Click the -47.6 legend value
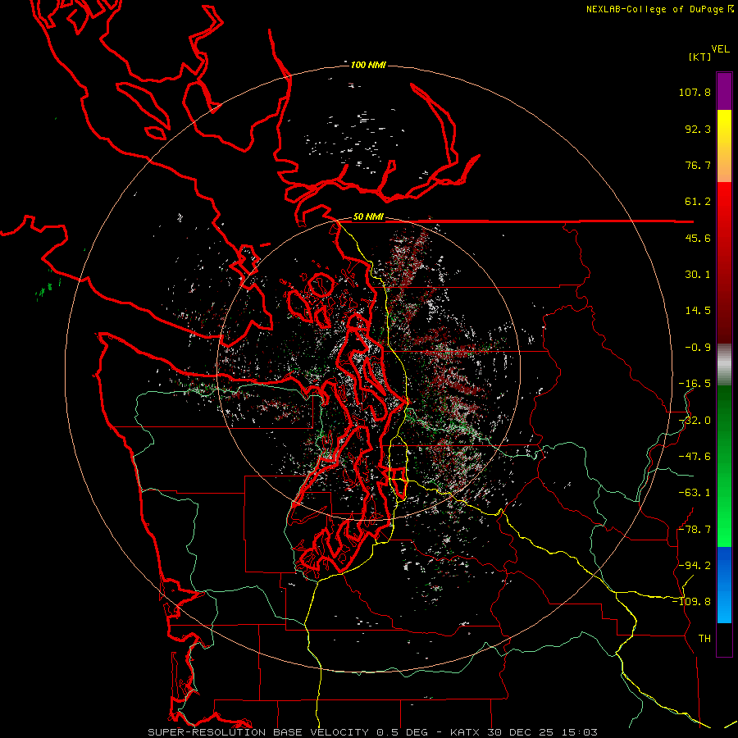 tap(695, 457)
